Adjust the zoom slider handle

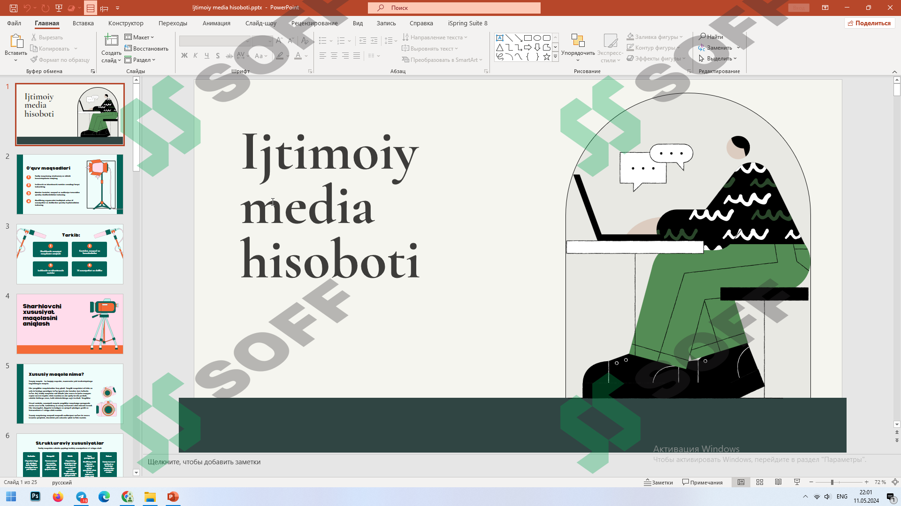[832, 482]
